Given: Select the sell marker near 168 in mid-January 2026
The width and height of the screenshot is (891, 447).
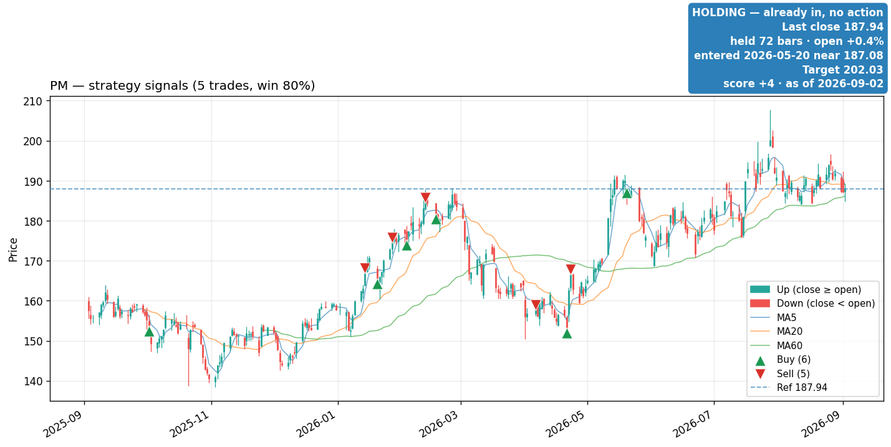Looking at the screenshot, I should (365, 268).
